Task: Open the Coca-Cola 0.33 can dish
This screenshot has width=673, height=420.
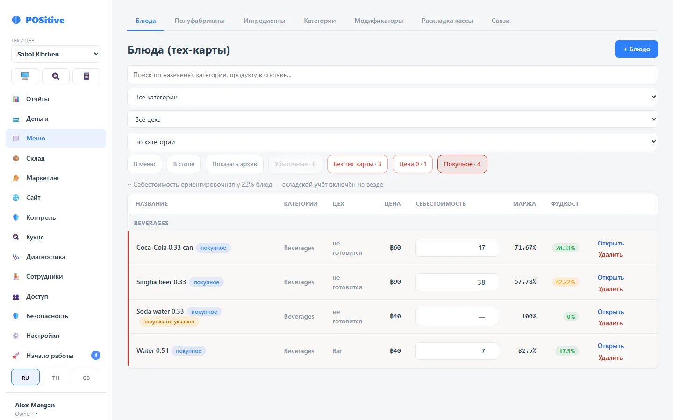Action: click(x=610, y=243)
